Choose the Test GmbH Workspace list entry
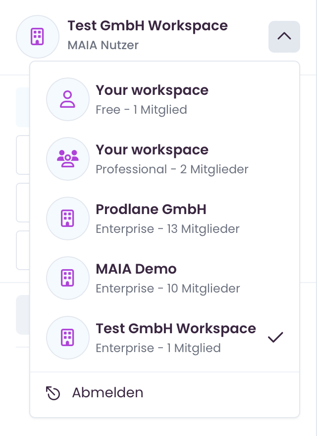317x436 pixels. point(165,337)
